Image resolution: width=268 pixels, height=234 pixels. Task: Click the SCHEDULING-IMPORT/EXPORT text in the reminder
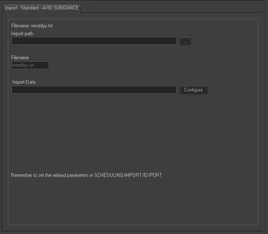click(x=128, y=175)
